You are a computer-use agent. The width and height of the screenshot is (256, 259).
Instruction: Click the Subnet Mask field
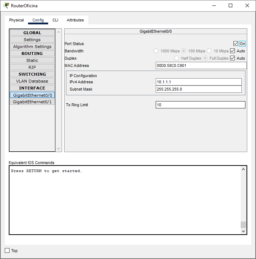198,89
